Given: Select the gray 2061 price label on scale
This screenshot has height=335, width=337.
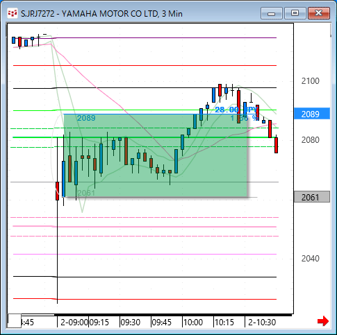Looking at the screenshot, I should point(312,197).
